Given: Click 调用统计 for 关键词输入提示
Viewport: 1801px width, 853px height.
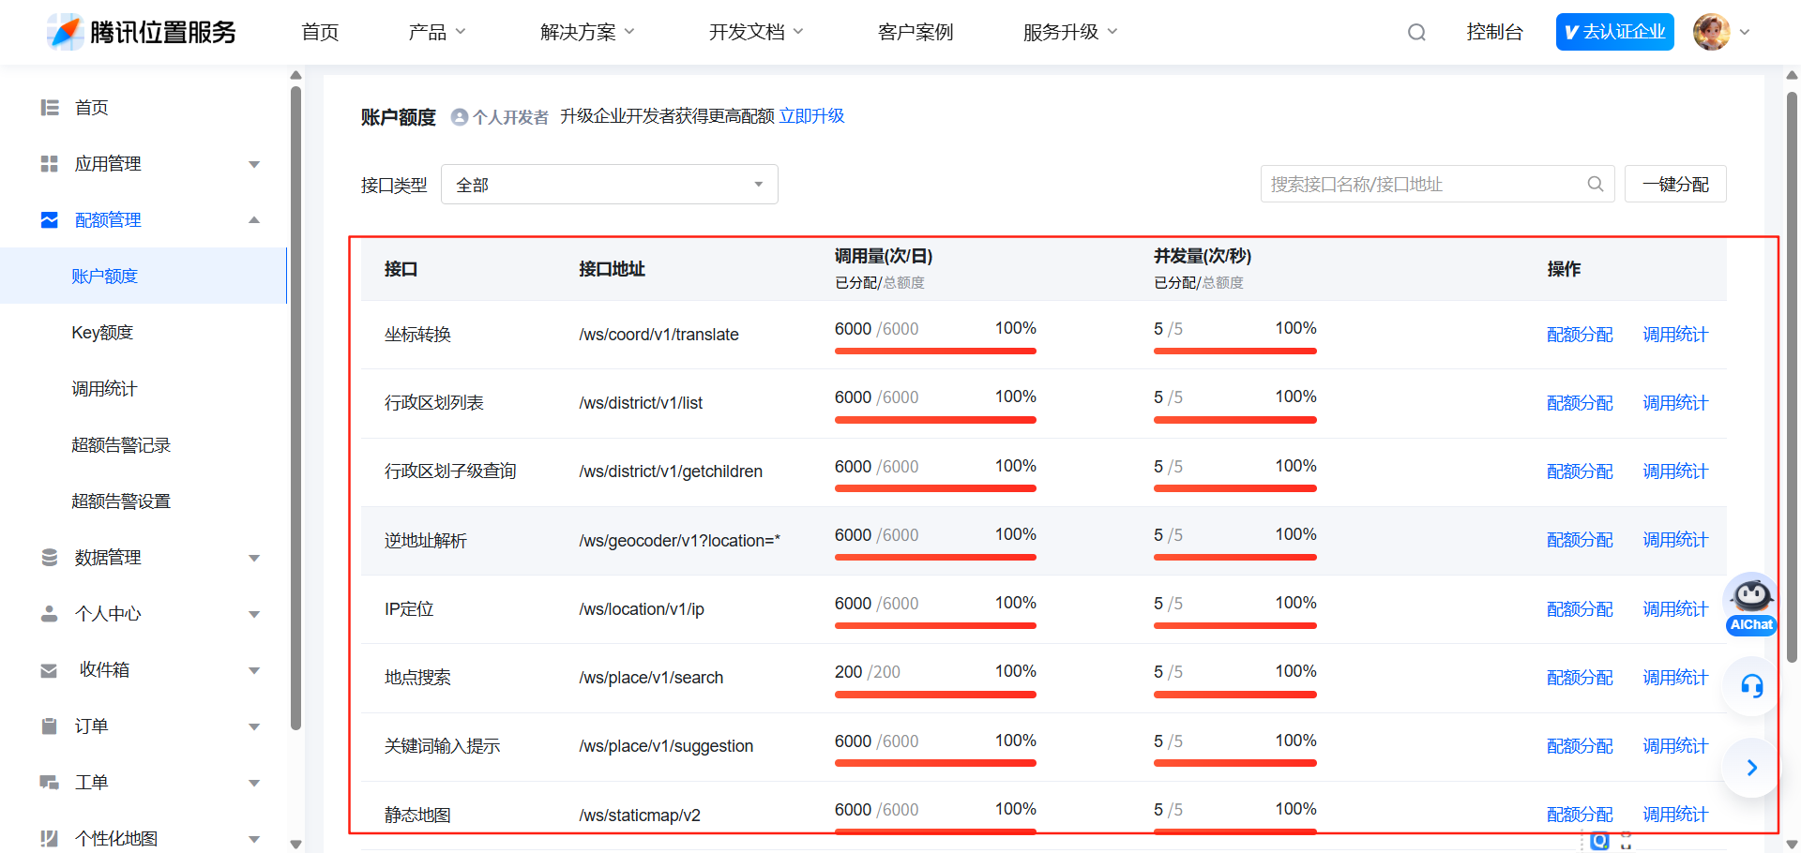Looking at the screenshot, I should 1675,746.
